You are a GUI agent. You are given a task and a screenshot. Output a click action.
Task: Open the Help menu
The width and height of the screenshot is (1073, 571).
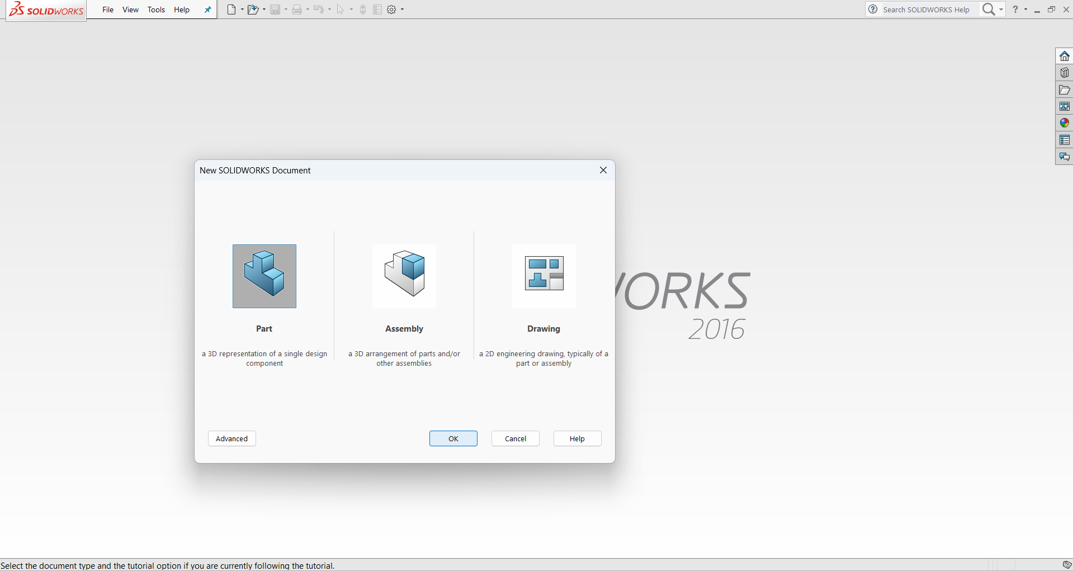(x=182, y=10)
